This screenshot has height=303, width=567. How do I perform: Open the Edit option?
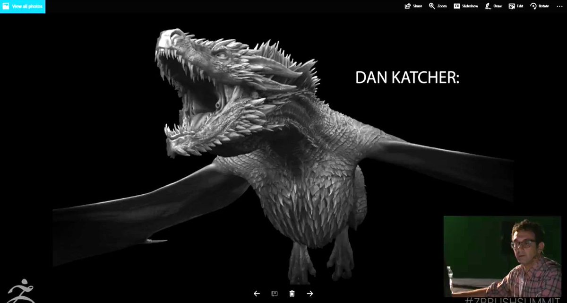(516, 6)
